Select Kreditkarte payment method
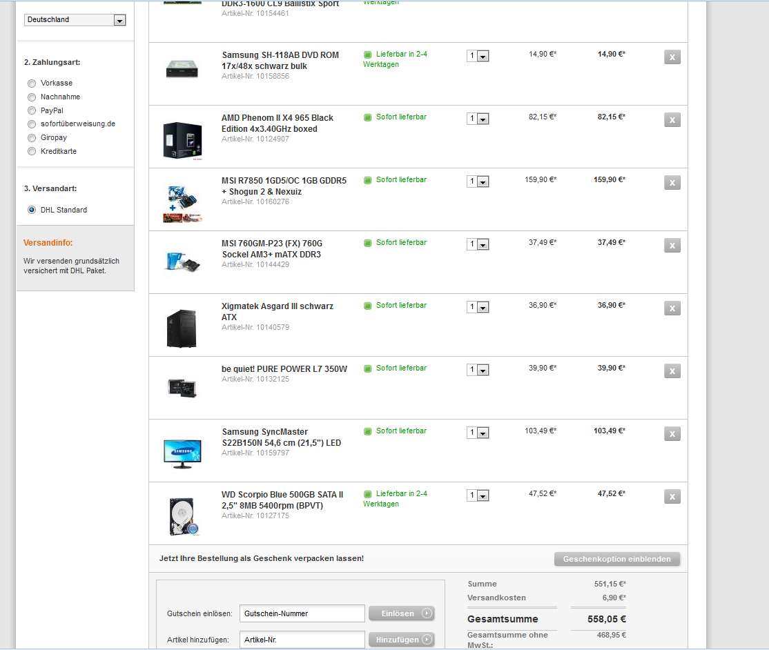The image size is (769, 650). tap(32, 152)
